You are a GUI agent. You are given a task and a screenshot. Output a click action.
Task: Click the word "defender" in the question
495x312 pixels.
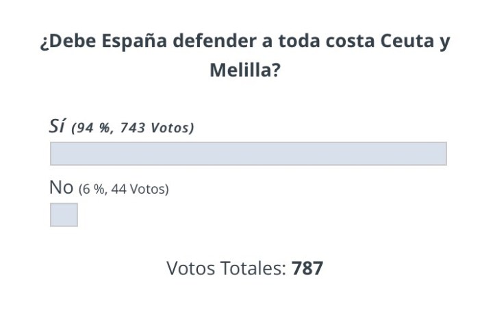(214, 42)
